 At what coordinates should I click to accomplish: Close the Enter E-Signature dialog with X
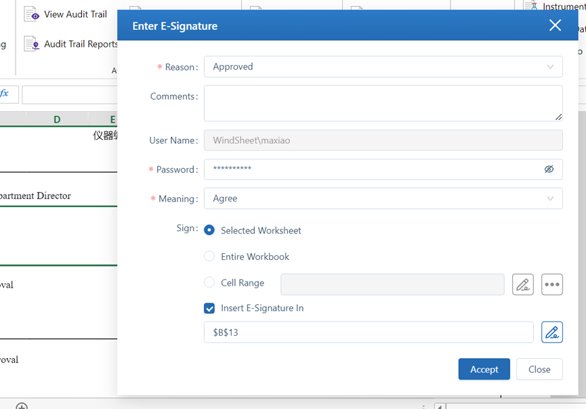tap(555, 26)
